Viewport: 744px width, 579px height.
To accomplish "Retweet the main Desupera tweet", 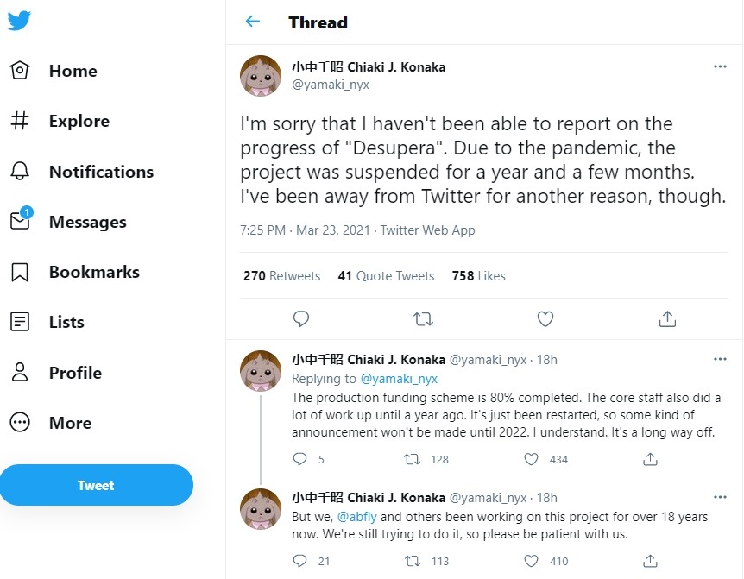I will 423,319.
